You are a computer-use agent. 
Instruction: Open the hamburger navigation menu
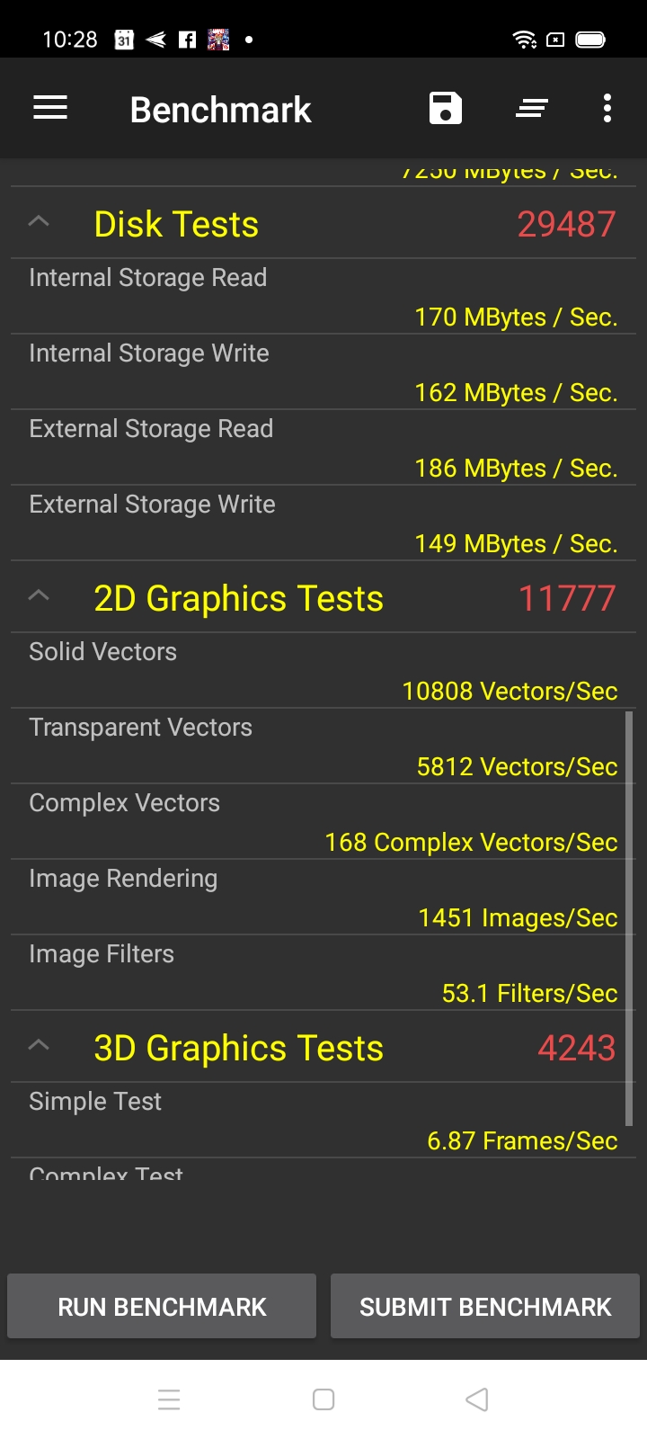point(50,109)
